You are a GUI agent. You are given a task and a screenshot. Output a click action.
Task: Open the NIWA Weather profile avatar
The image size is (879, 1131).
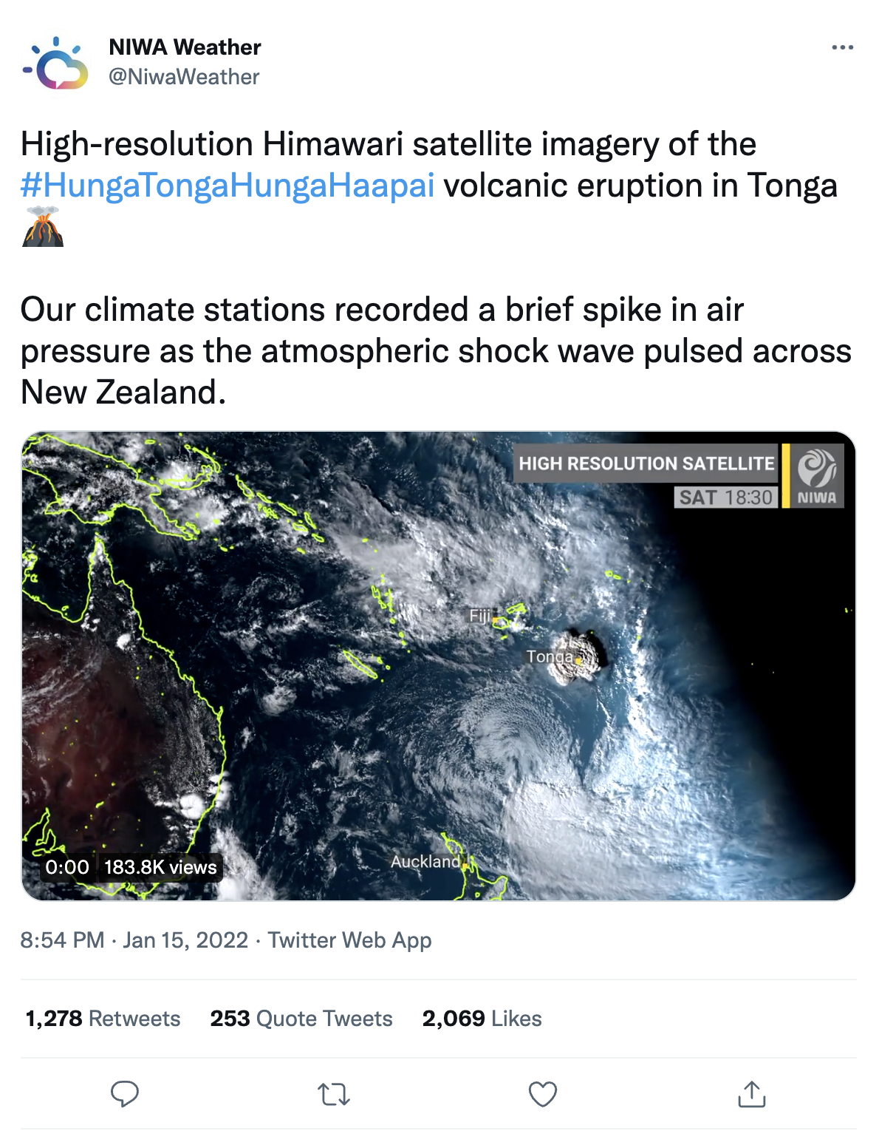[x=54, y=63]
